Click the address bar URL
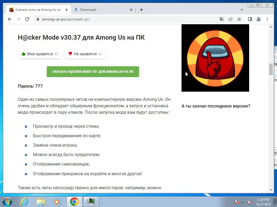Image resolution: width=277 pixels, height=207 pixels. click(x=66, y=19)
